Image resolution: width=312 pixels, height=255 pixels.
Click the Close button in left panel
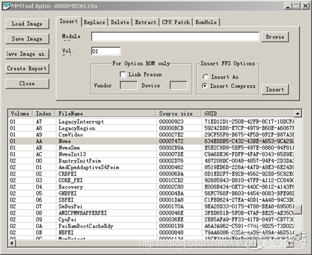27,83
